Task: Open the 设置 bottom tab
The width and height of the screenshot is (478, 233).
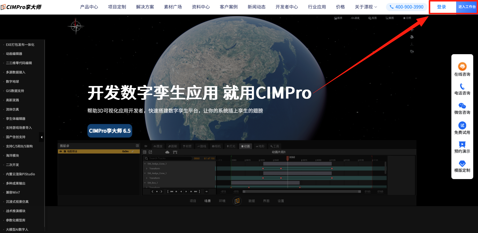Action: pos(281,201)
